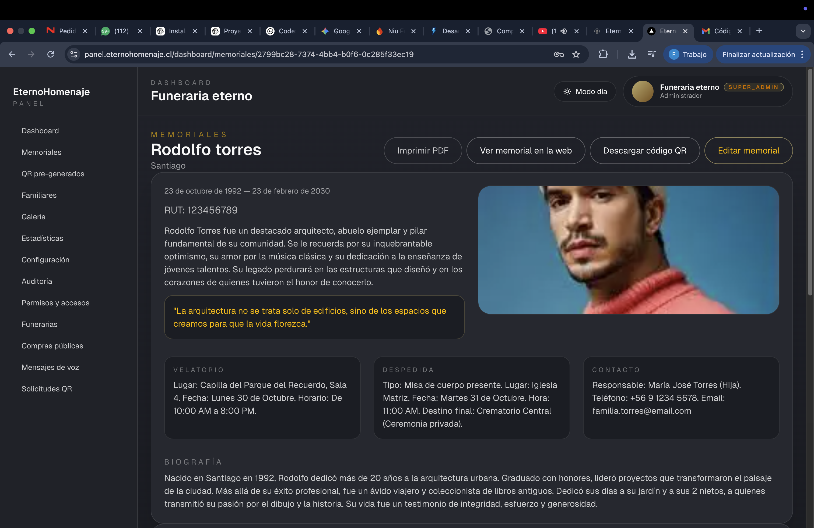814x528 pixels.
Task: Reload the current page
Action: click(x=50, y=54)
